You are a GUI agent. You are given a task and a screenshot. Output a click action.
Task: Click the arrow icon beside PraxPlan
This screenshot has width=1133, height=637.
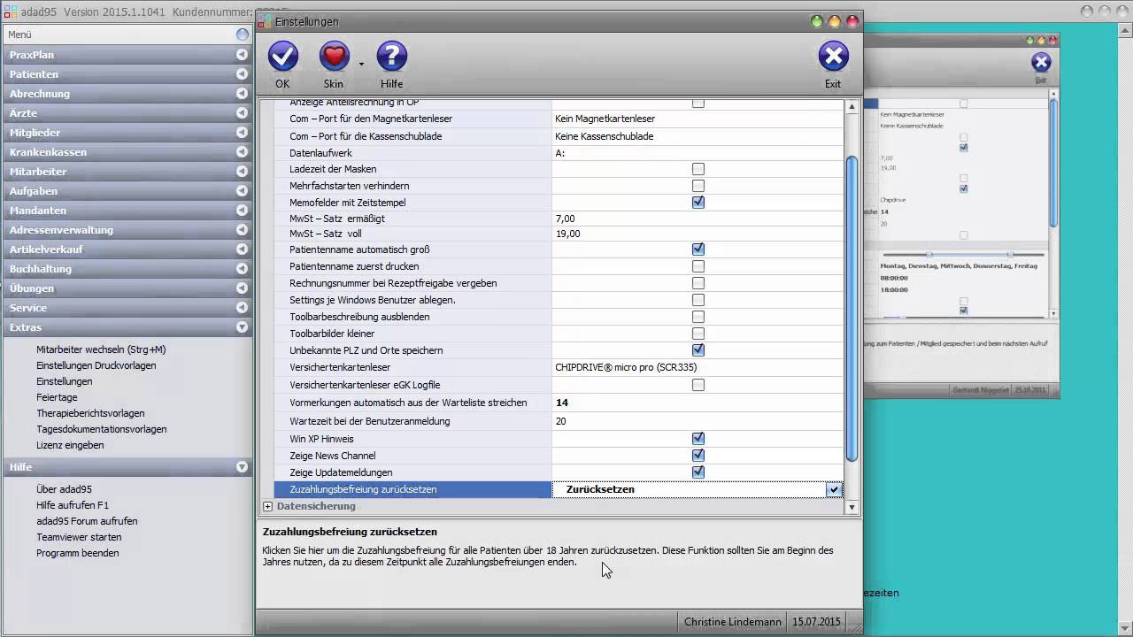tap(242, 55)
